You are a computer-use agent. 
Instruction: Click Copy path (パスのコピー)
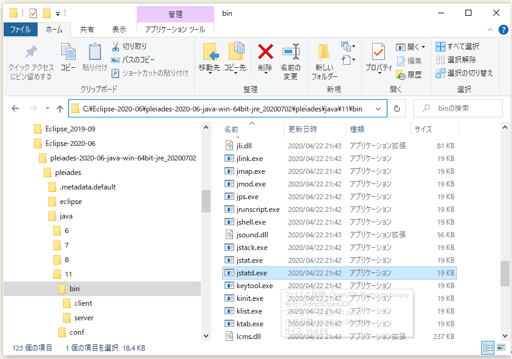click(133, 60)
